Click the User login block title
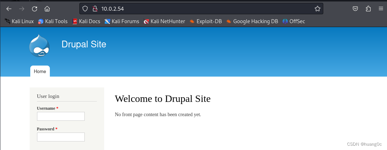 point(48,96)
